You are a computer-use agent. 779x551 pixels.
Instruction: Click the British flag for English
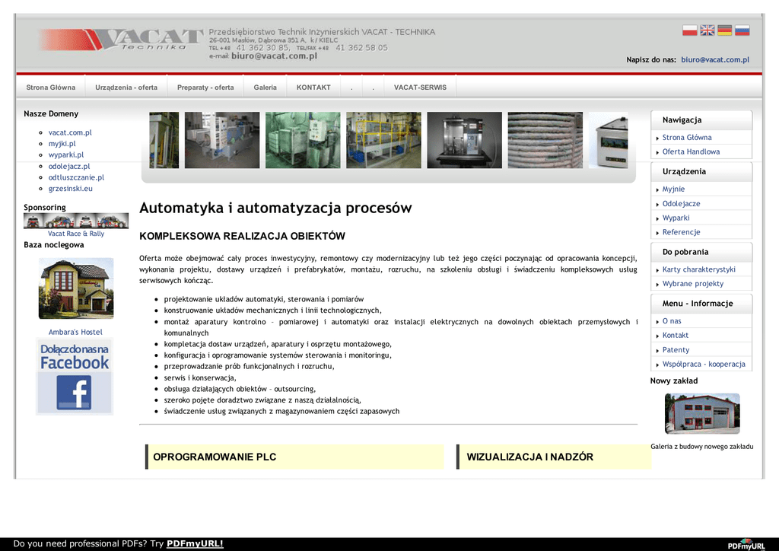[x=707, y=30]
